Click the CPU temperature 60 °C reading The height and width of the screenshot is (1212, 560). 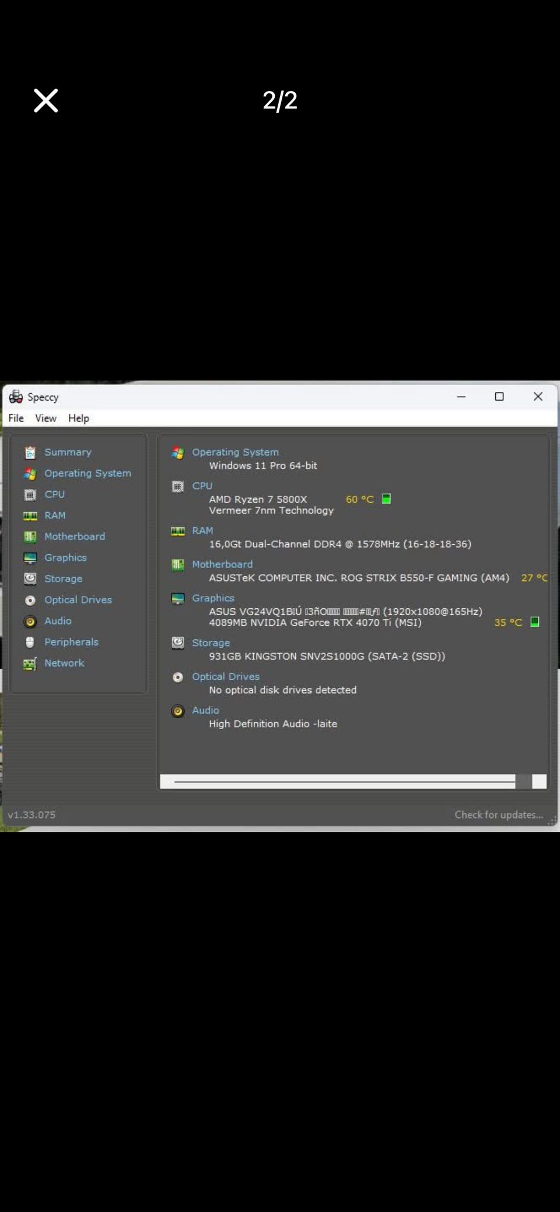click(x=359, y=499)
